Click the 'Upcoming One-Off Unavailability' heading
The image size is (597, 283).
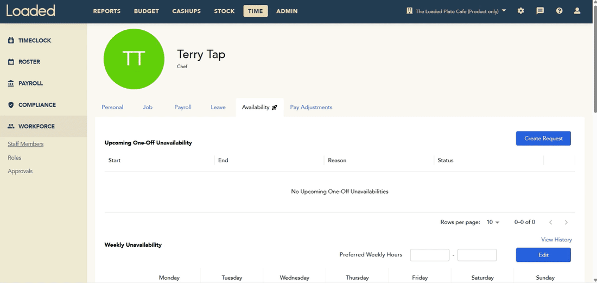pos(148,143)
